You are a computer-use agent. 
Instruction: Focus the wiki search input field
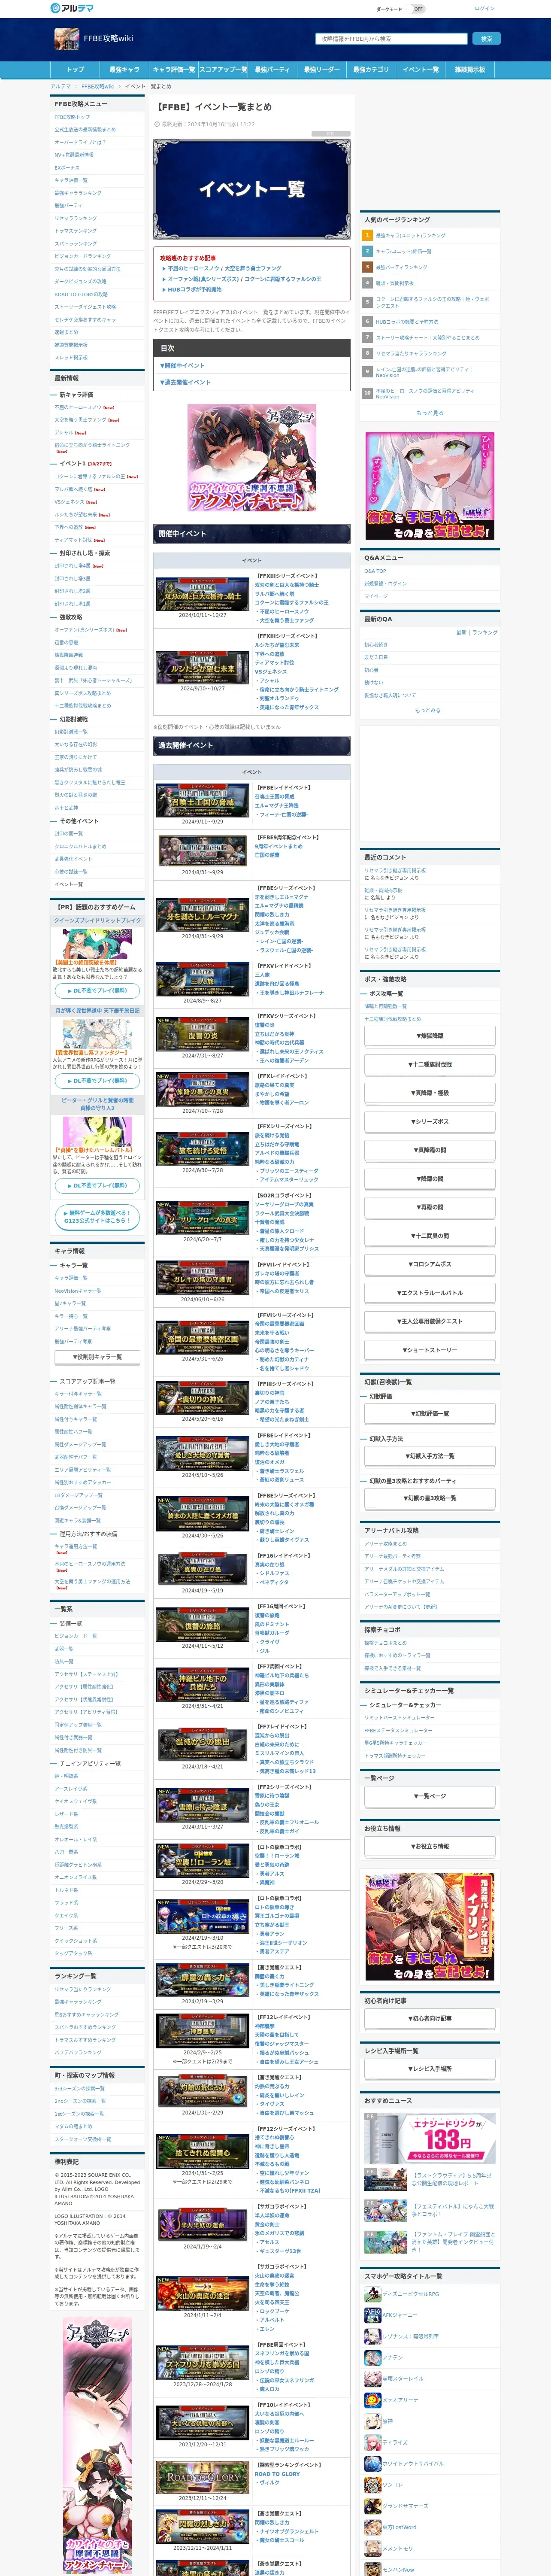coord(392,39)
